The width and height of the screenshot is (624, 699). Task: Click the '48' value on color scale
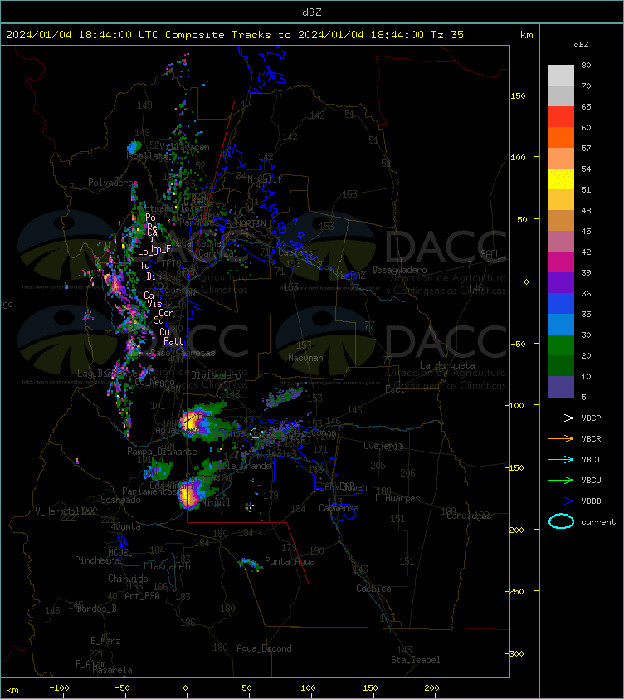(586, 210)
